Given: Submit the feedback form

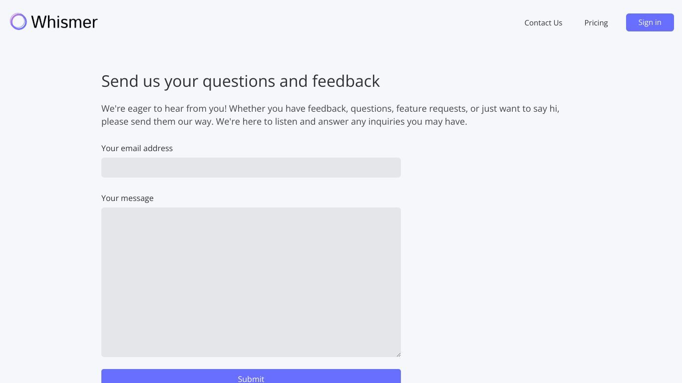Looking at the screenshot, I should (x=251, y=377).
